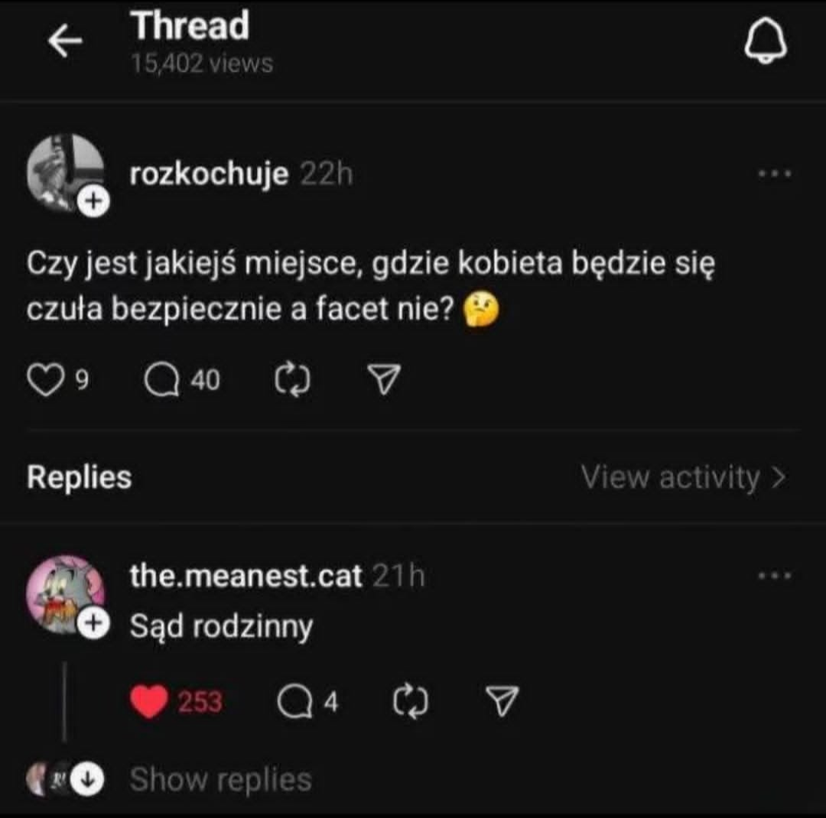The width and height of the screenshot is (826, 818).
Task: Open the.meanest.cat username link
Action: click(x=246, y=576)
